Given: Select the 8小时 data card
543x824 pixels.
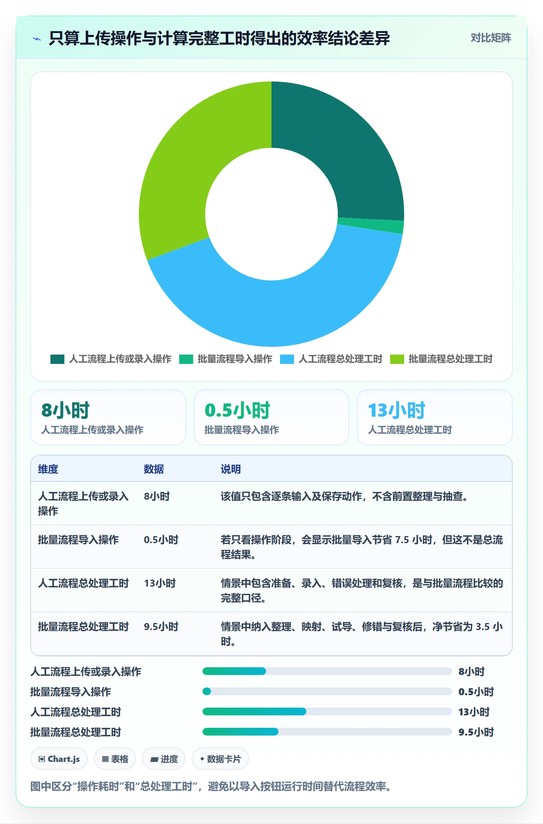Looking at the screenshot, I should click(x=108, y=417).
